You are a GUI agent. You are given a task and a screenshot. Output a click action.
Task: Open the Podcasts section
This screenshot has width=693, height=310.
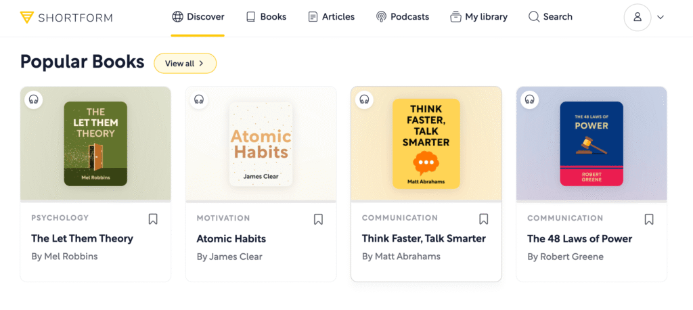(x=402, y=17)
